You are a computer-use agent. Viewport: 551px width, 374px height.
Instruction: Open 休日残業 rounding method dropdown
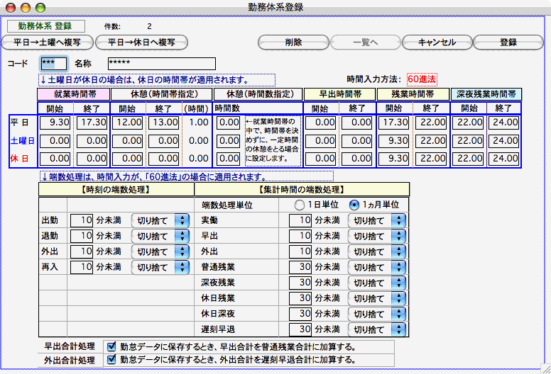pyautogui.click(x=377, y=298)
